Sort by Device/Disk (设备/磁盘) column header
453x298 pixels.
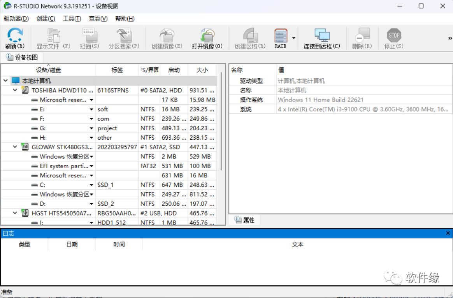(48, 70)
